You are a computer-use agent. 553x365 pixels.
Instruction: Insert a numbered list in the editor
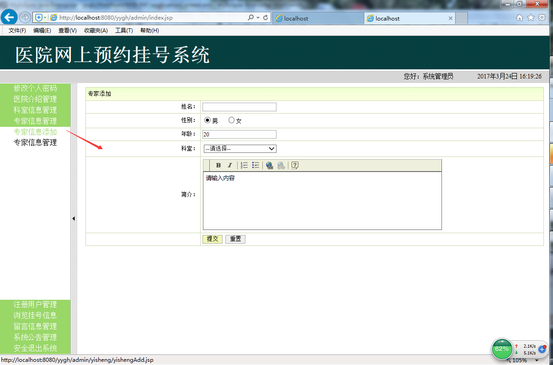(x=244, y=165)
